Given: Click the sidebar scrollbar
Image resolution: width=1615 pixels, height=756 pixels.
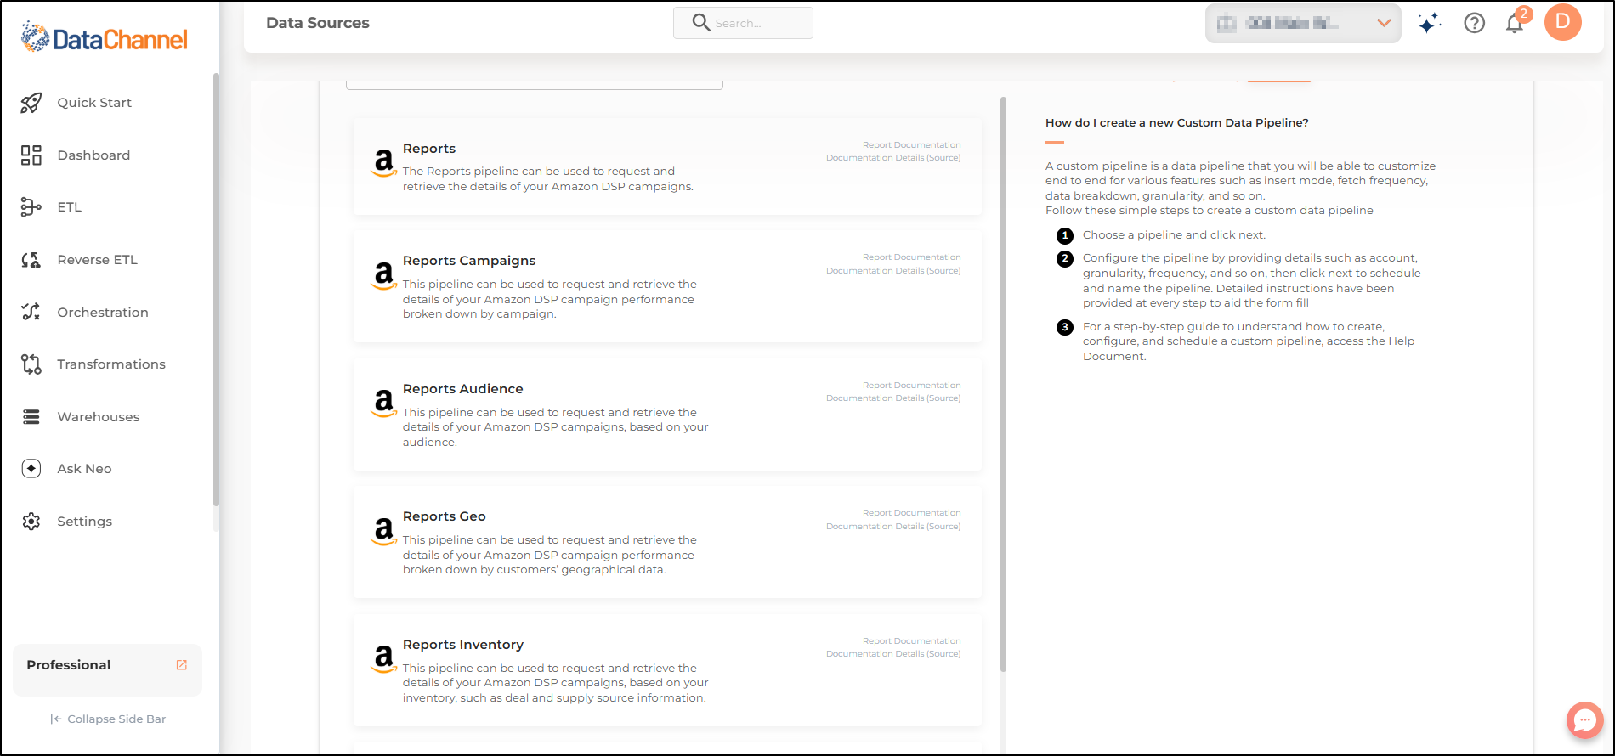Looking at the screenshot, I should (x=216, y=290).
